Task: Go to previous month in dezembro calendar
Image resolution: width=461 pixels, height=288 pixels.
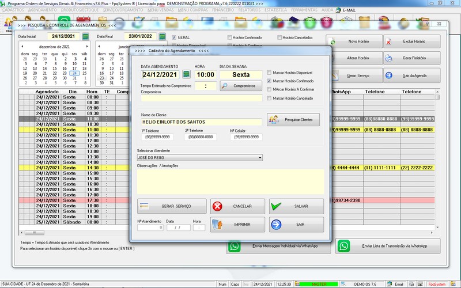Action: point(22,47)
